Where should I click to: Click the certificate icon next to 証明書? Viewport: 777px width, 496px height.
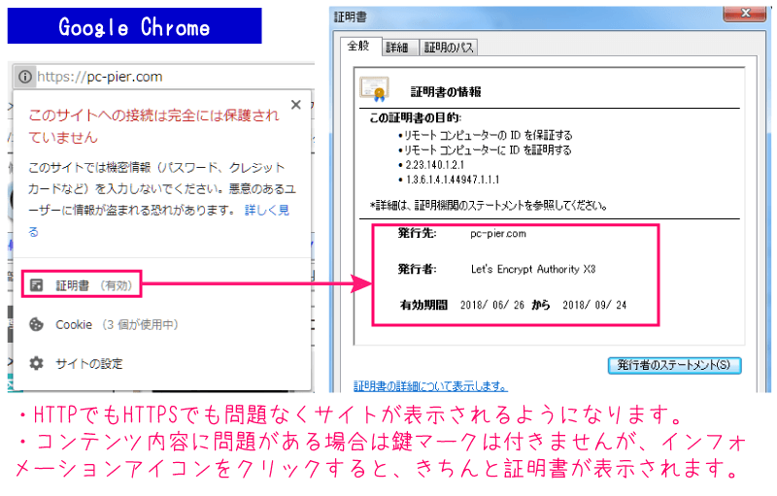pos(37,285)
